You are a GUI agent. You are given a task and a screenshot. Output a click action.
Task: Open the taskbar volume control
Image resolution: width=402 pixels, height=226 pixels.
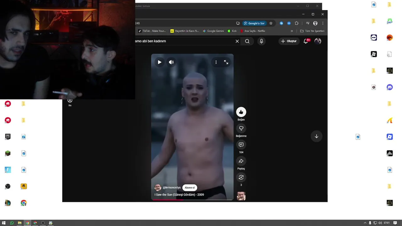380,223
